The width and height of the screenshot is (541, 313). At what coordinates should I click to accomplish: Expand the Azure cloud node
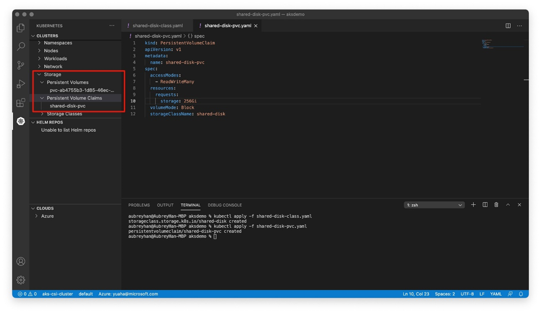pyautogui.click(x=36, y=216)
